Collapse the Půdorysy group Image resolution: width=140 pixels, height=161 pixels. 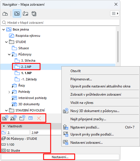point(9,54)
